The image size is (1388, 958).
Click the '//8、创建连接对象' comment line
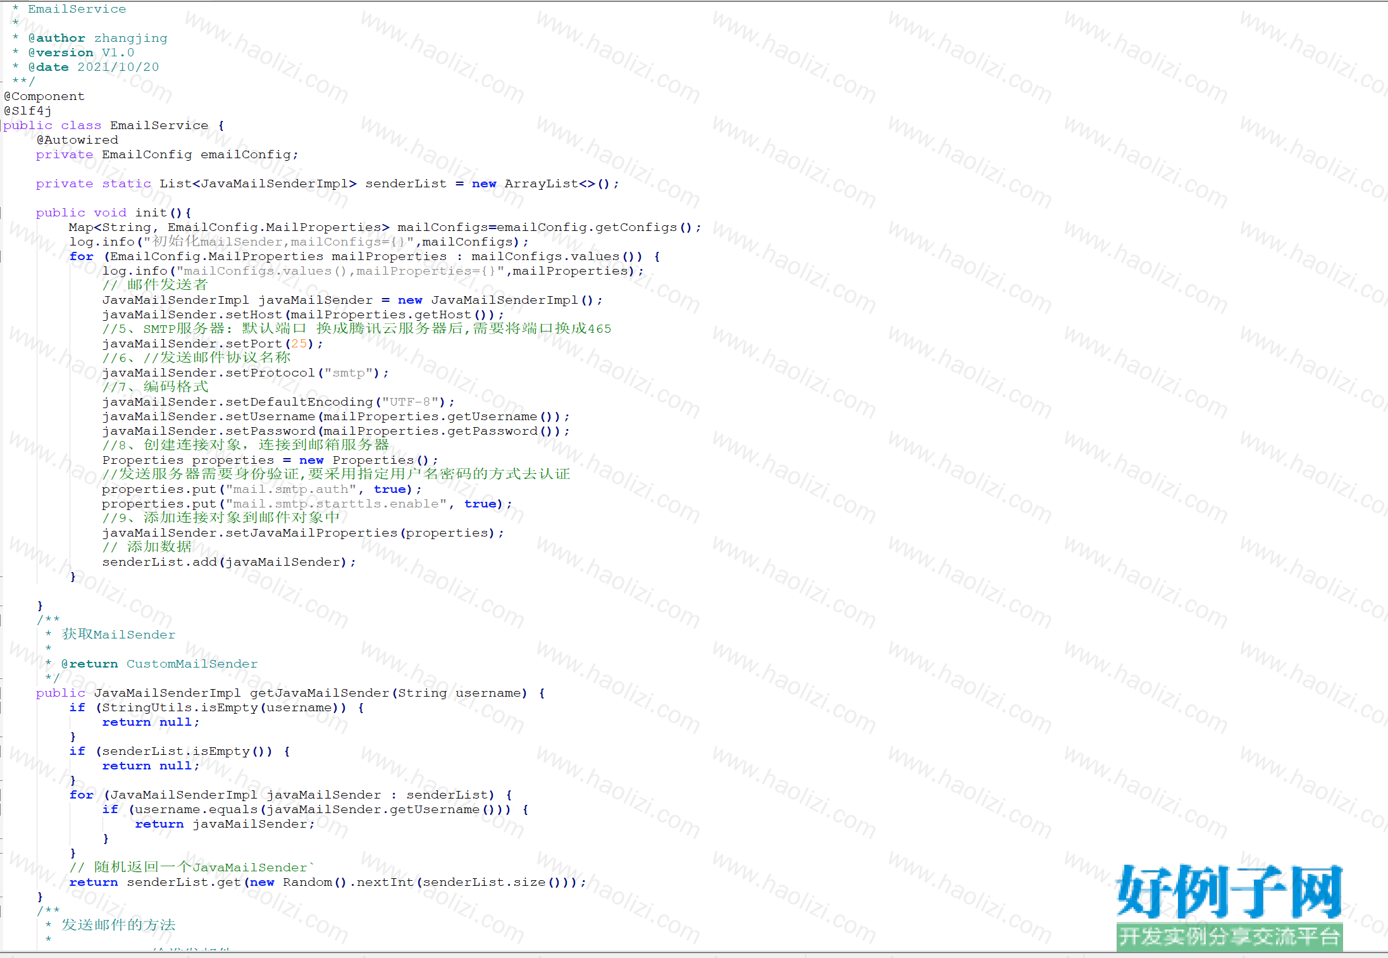coord(245,445)
